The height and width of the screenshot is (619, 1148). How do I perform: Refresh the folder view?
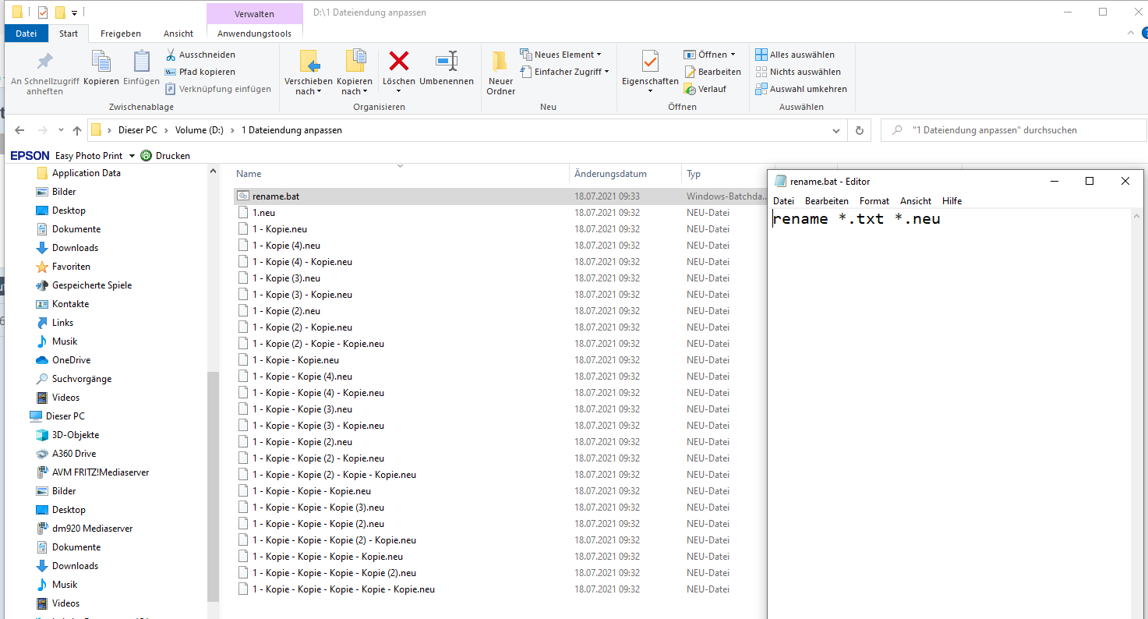tap(860, 130)
